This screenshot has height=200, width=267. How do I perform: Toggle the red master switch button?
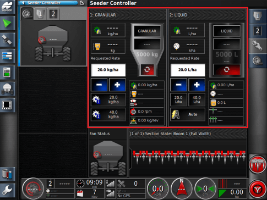click(258, 164)
